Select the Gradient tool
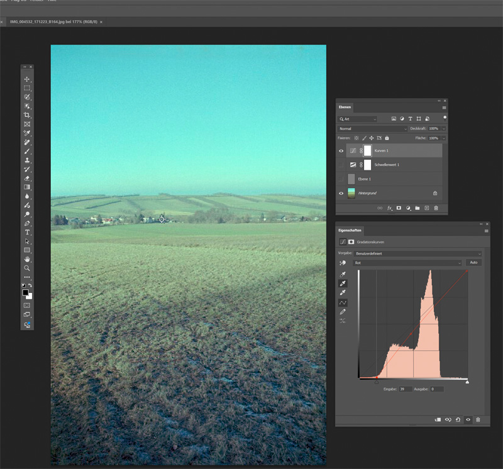 [27, 187]
